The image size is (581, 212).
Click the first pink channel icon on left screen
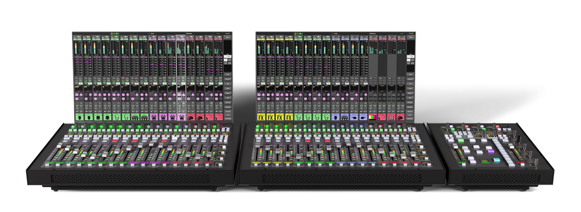tap(153, 117)
